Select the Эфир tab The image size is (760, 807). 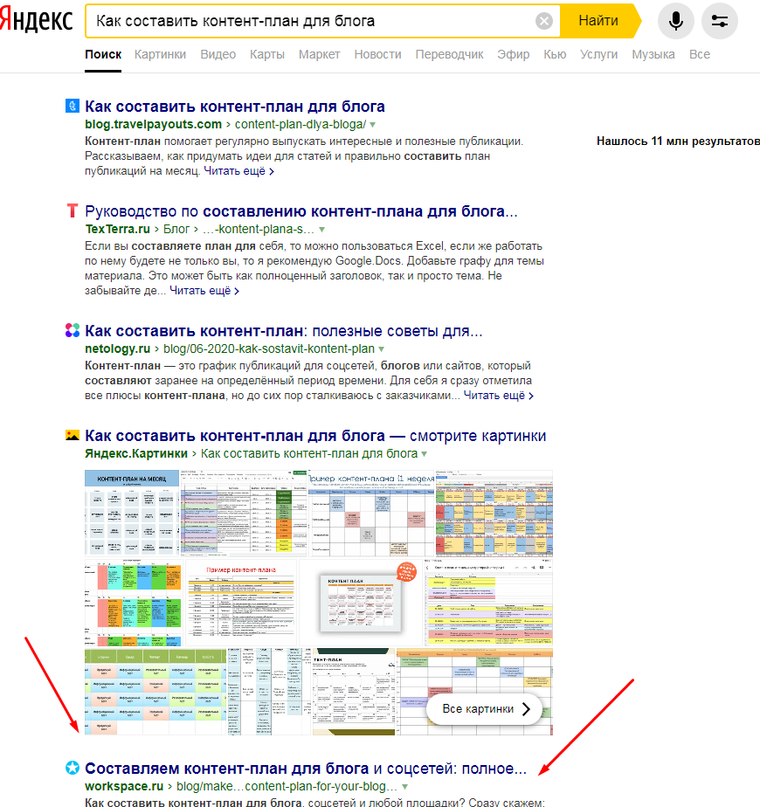click(514, 54)
